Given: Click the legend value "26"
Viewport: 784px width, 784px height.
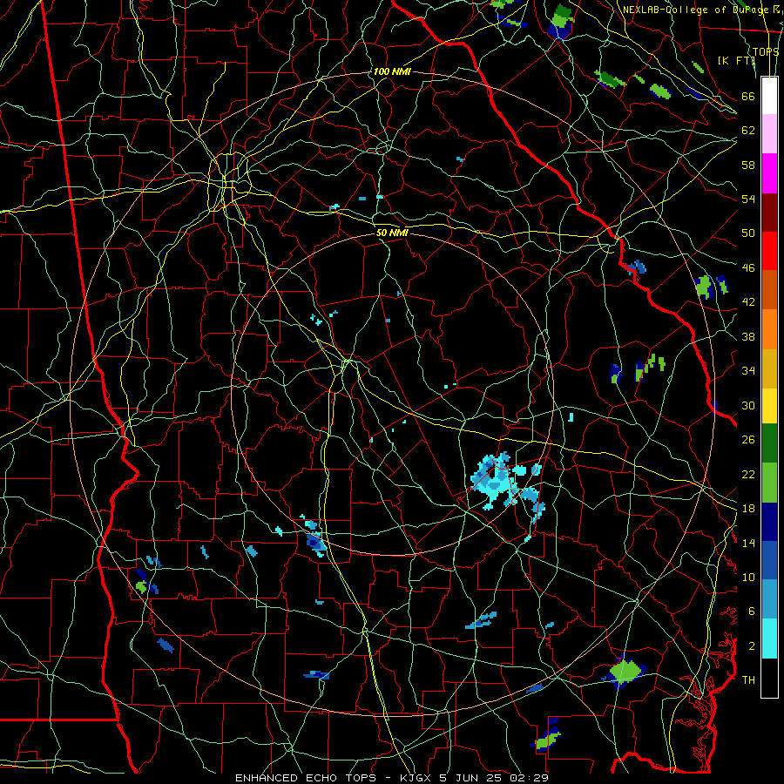Looking at the screenshot, I should [748, 440].
